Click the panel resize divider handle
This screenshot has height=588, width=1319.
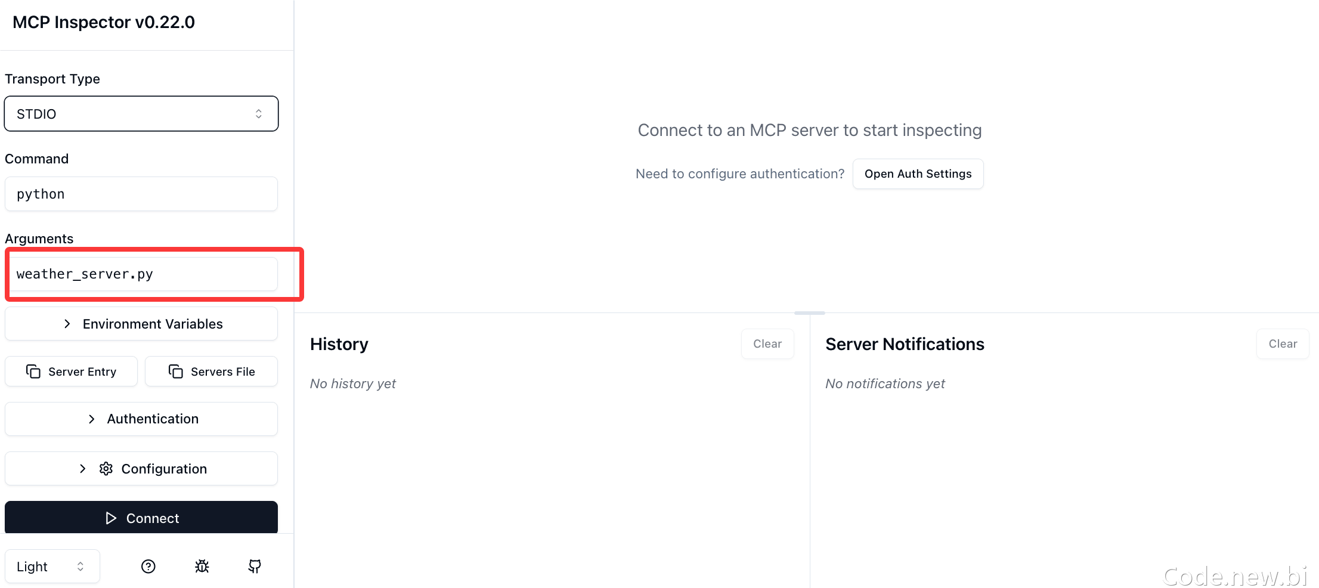(x=810, y=313)
